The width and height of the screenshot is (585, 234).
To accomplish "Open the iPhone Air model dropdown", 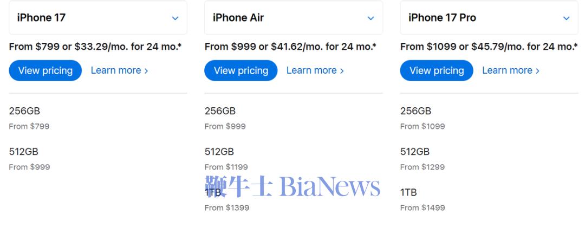I will 293,17.
